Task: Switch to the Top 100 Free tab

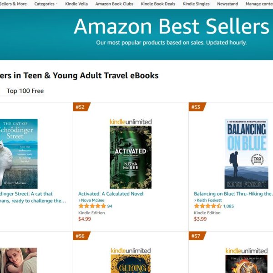Action: click(x=25, y=91)
